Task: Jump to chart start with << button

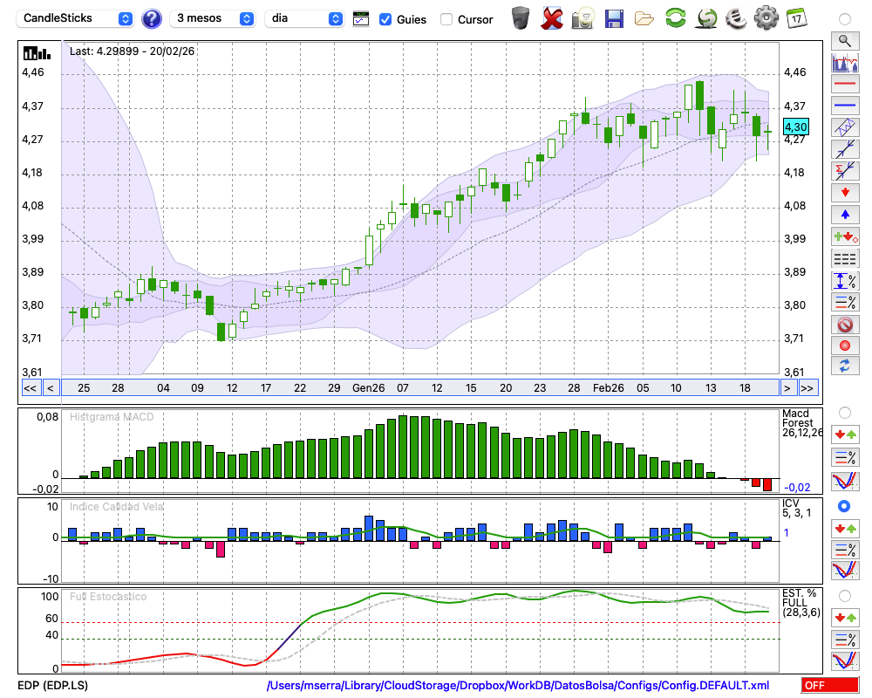Action: point(31,388)
